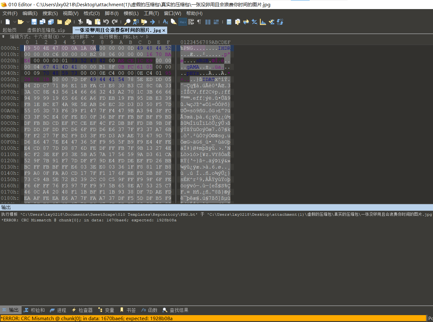
Task: Open the Histogram chart tool
Action: pyautogui.click(x=263, y=22)
